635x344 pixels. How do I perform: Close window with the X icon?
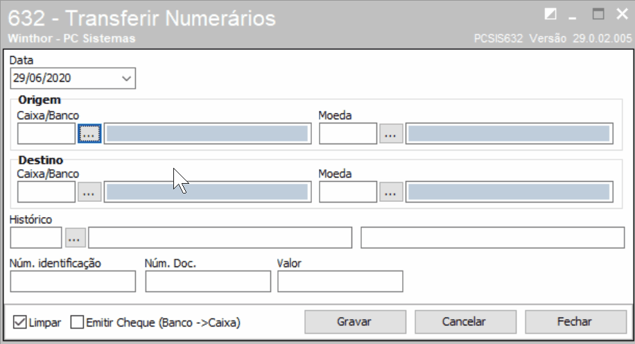[622, 14]
